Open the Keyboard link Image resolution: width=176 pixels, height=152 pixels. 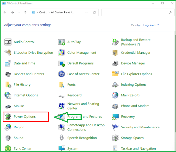pyautogui.click(x=75, y=95)
